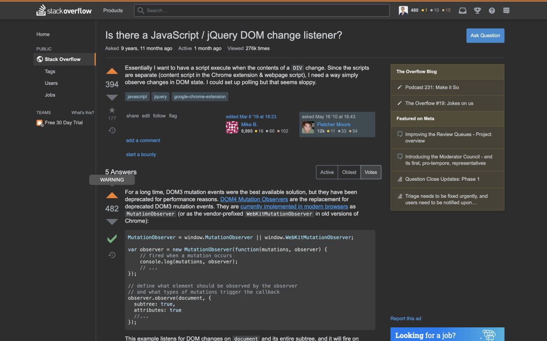Open the Products menu
547x341 pixels.
coord(113,10)
